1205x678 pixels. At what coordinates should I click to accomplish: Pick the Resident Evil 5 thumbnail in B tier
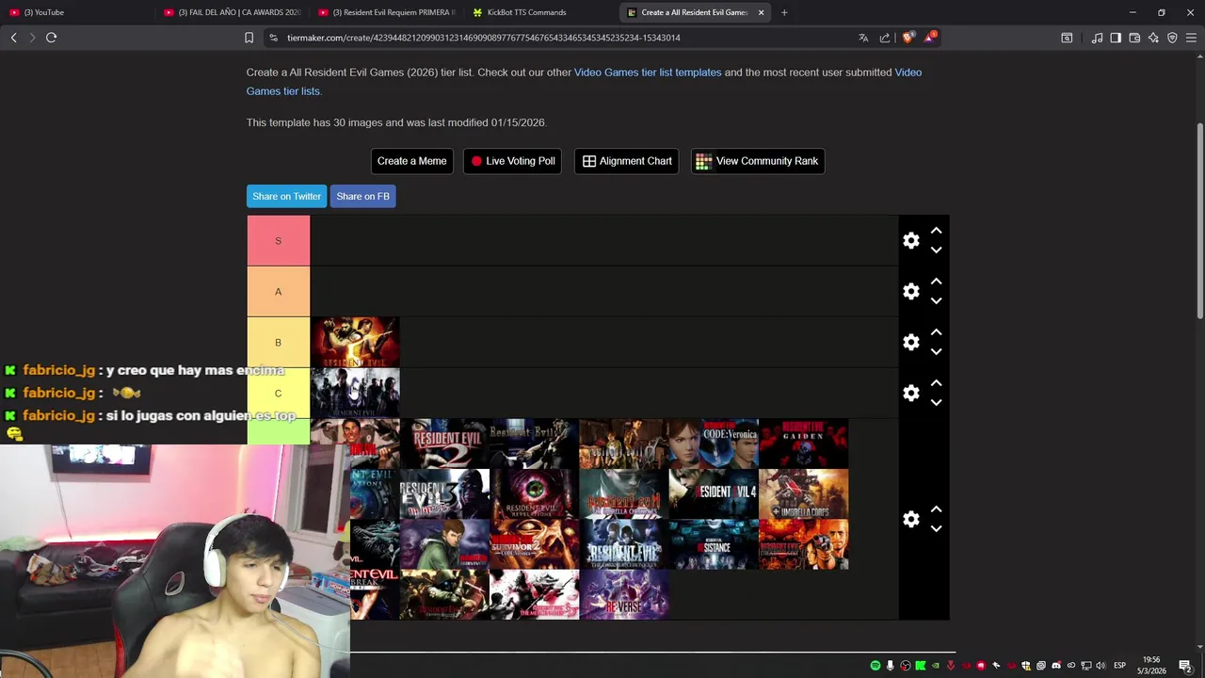click(355, 343)
